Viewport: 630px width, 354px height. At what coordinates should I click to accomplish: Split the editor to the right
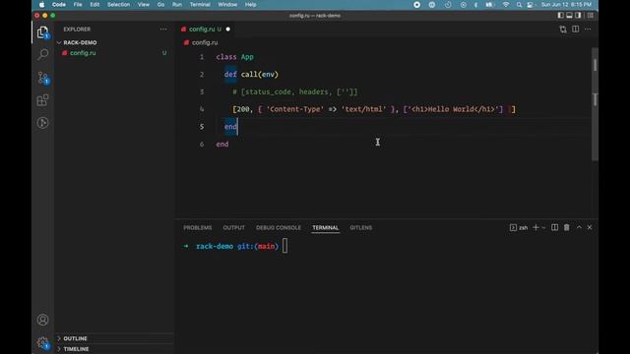coord(575,29)
